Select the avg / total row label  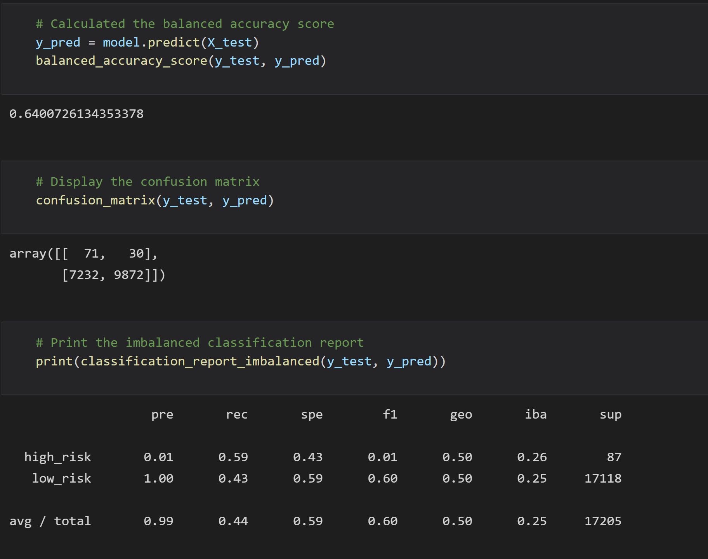tap(51, 521)
